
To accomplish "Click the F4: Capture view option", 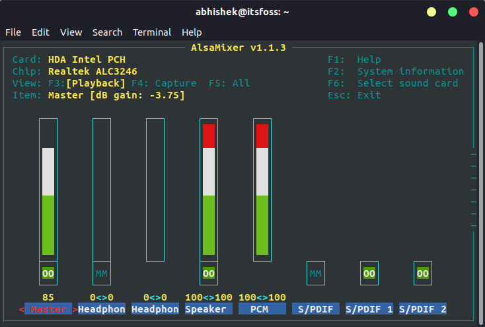I will point(164,83).
